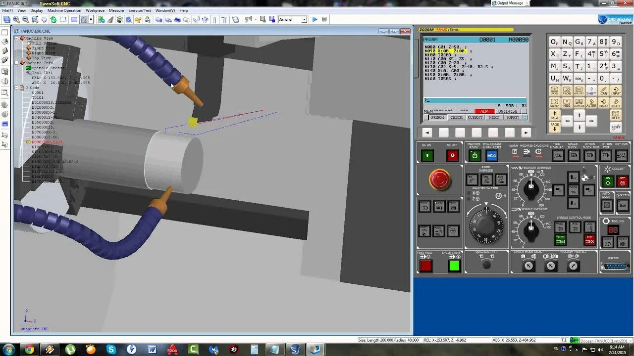This screenshot has height=356, width=634.
Task: Open the Exercise/Test menu
Action: (140, 10)
